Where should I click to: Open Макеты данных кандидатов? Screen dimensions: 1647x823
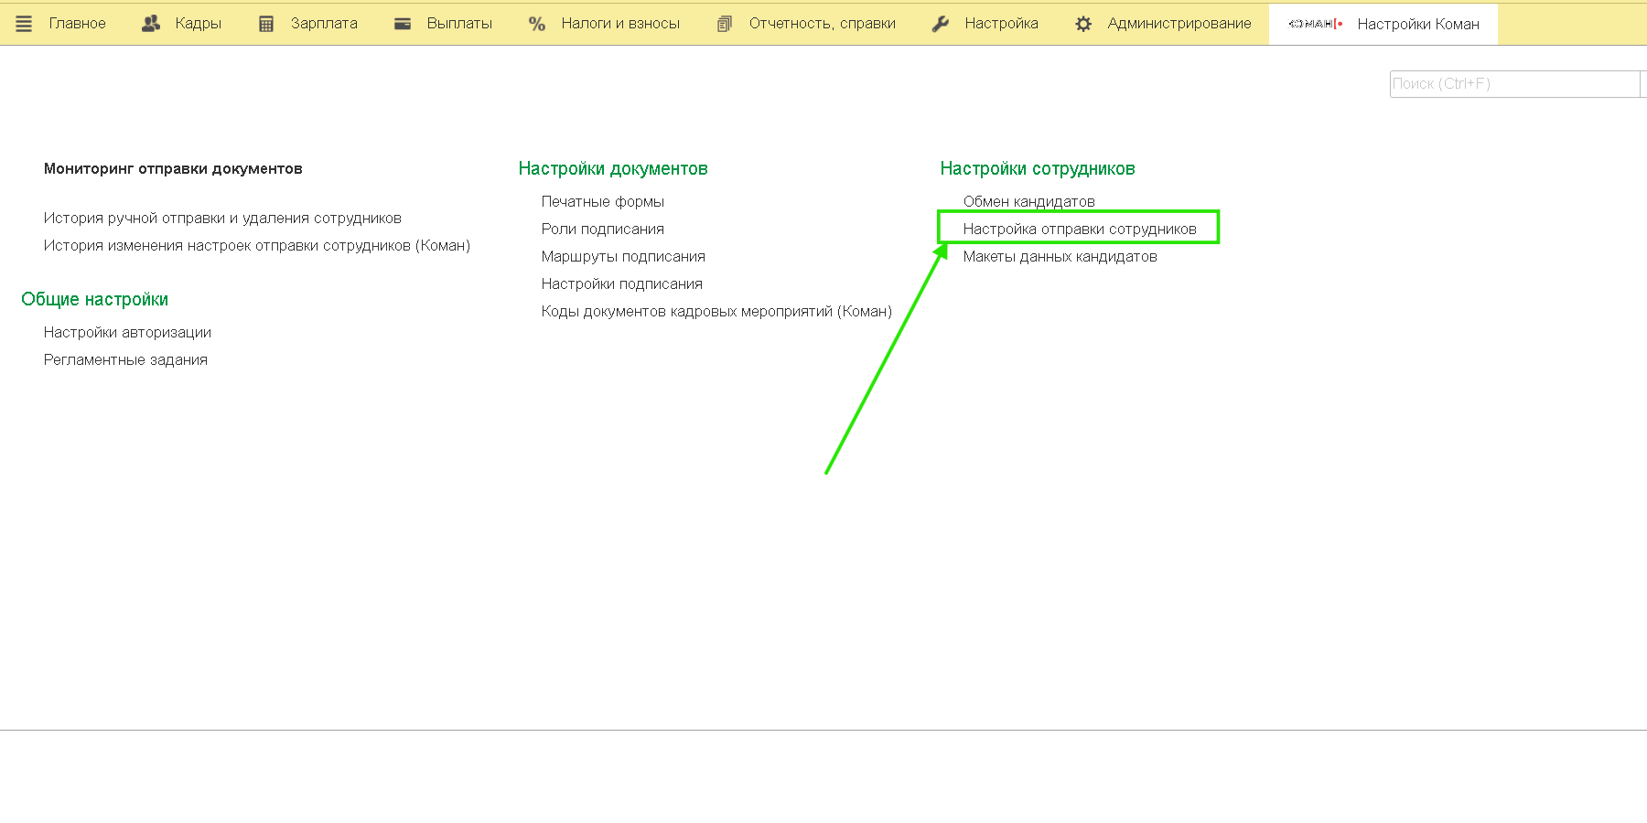coord(1060,256)
